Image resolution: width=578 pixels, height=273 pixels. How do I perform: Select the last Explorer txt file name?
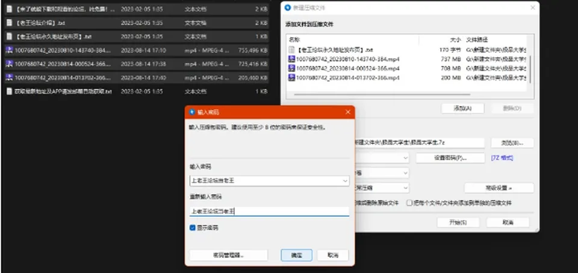63,91
